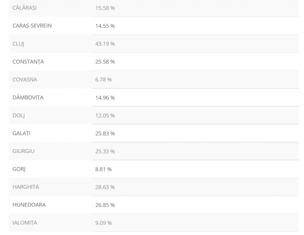Click the DOLJ county name

(x=18, y=115)
